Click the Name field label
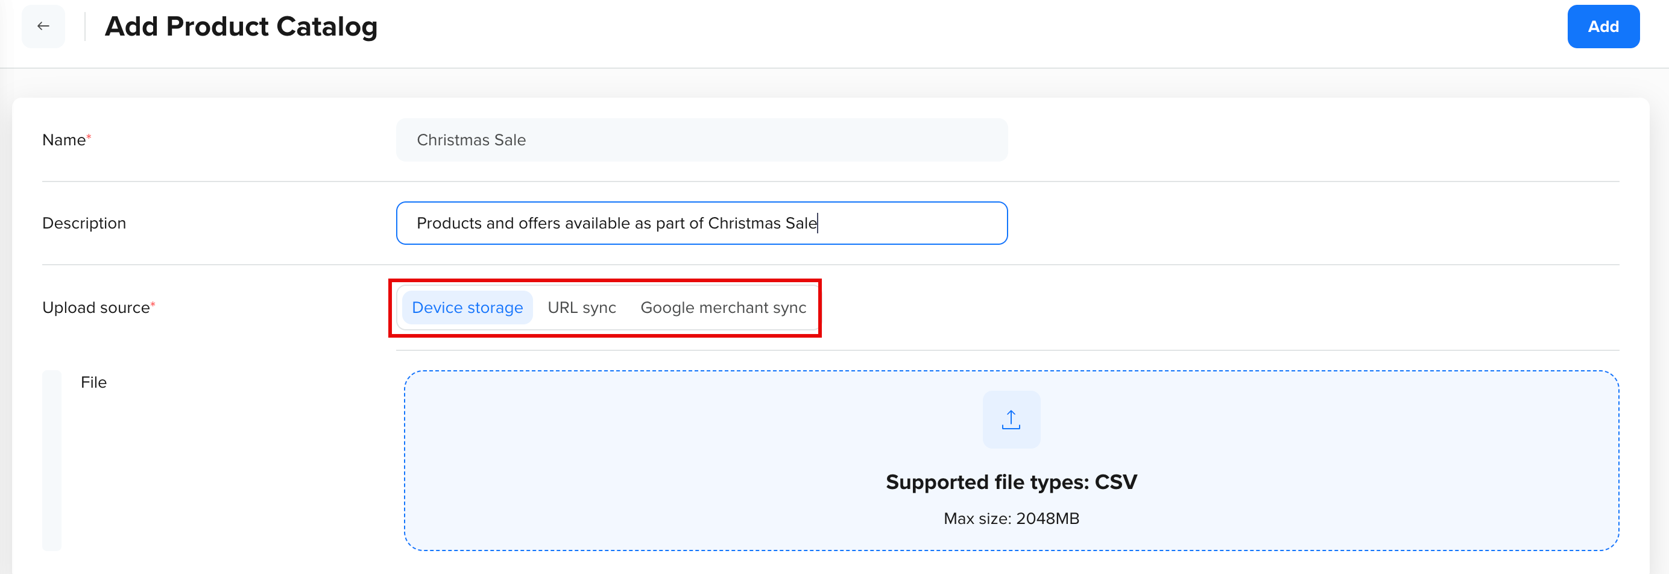This screenshot has height=574, width=1669. click(x=63, y=140)
